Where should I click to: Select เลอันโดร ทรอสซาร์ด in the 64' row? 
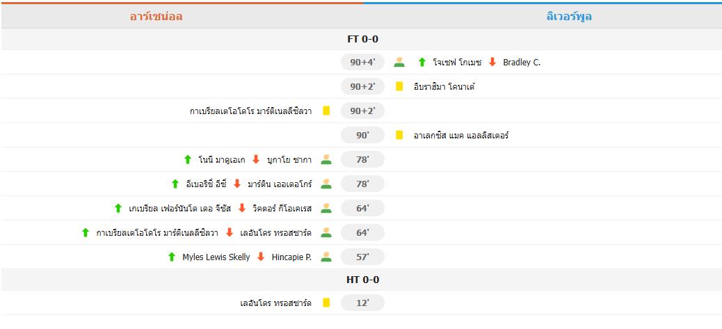coord(276,233)
